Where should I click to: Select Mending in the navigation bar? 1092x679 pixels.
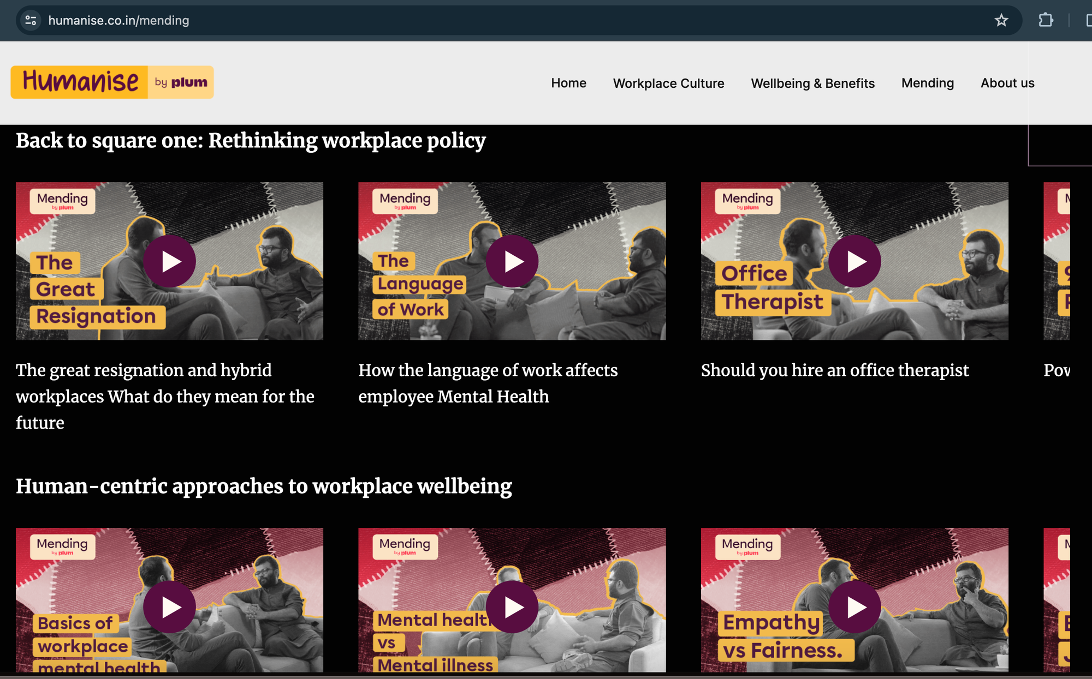[x=927, y=83]
